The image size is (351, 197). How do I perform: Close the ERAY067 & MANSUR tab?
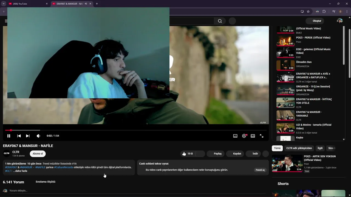(90, 4)
